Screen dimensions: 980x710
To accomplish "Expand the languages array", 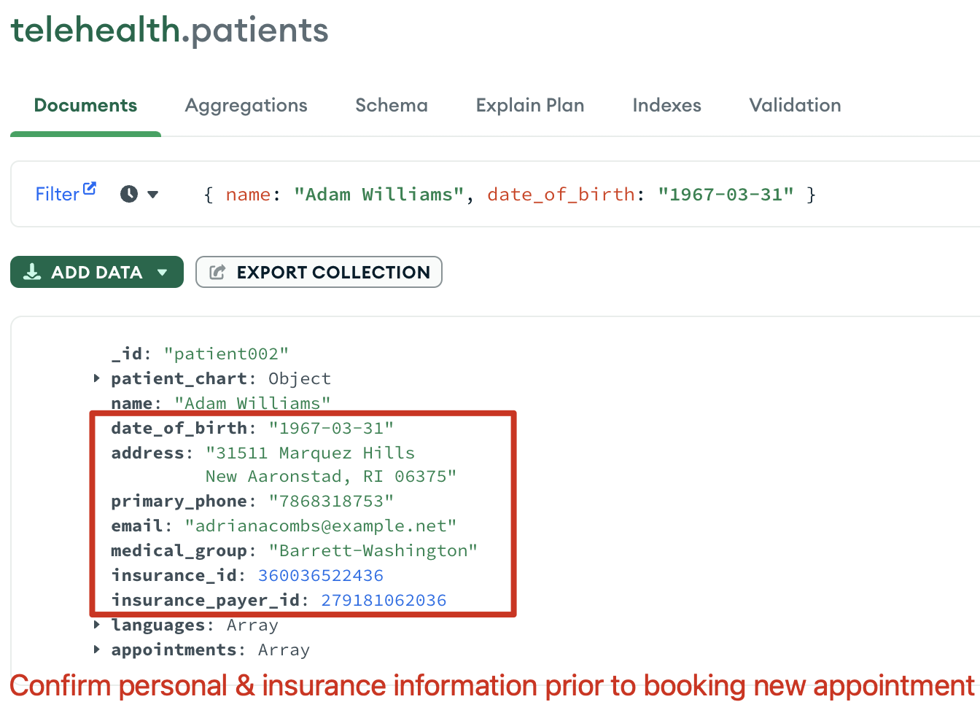I will 96,625.
